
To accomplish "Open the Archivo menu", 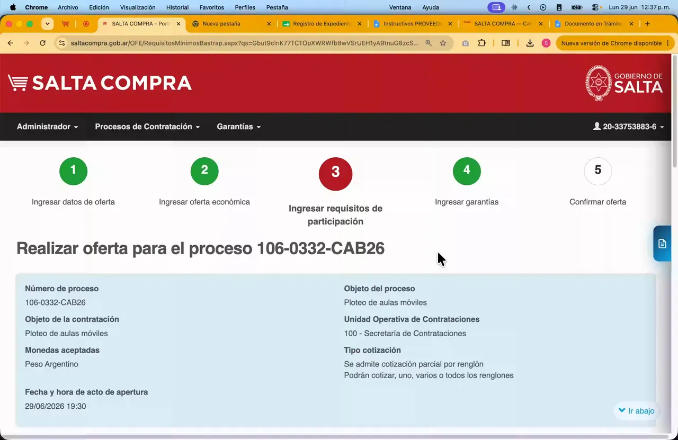I will point(68,7).
